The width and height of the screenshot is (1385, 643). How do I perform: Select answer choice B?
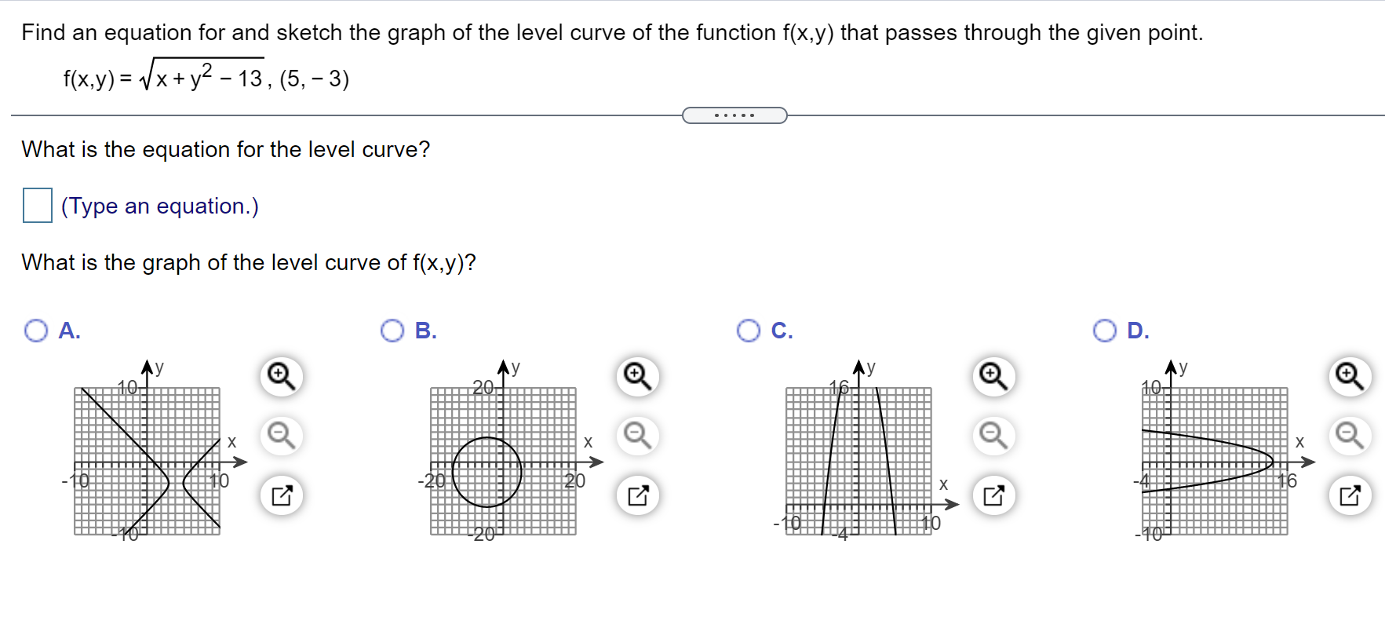(x=392, y=331)
